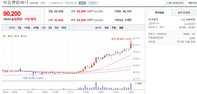Viewport: 197px width, 94px height.
Task: Switch to the 호가10단계 tab
Action: [184, 13]
